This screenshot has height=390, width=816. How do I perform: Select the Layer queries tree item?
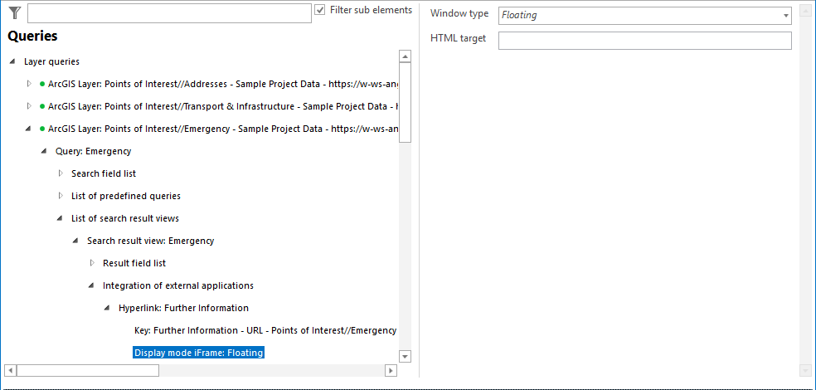pos(51,61)
